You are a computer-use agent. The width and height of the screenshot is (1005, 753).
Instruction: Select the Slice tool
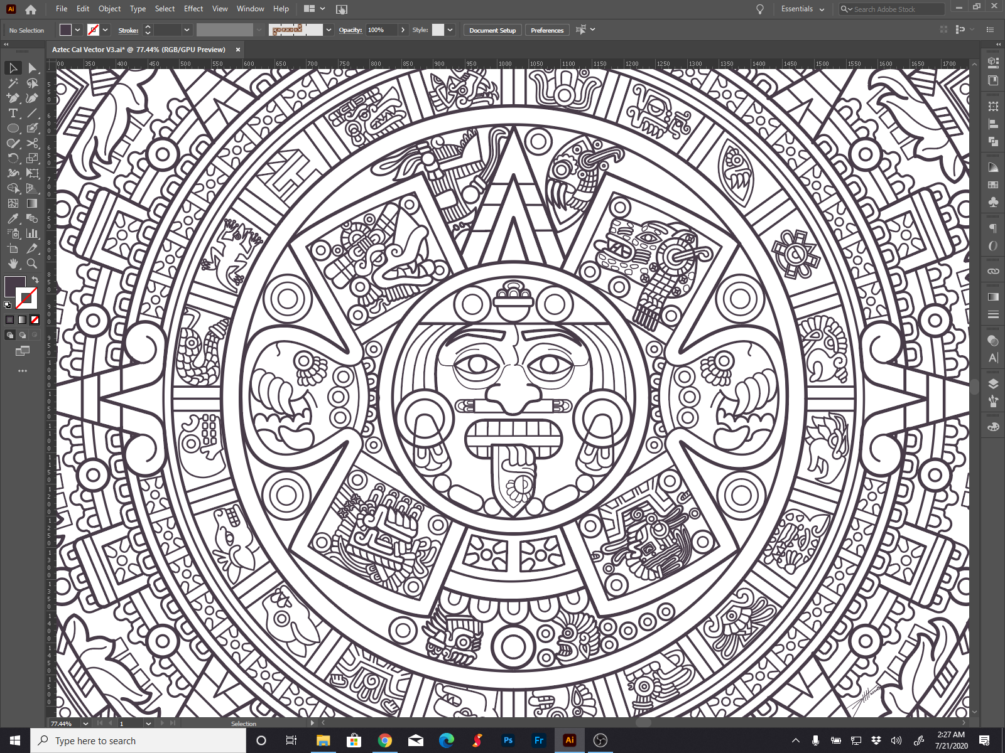coord(32,248)
